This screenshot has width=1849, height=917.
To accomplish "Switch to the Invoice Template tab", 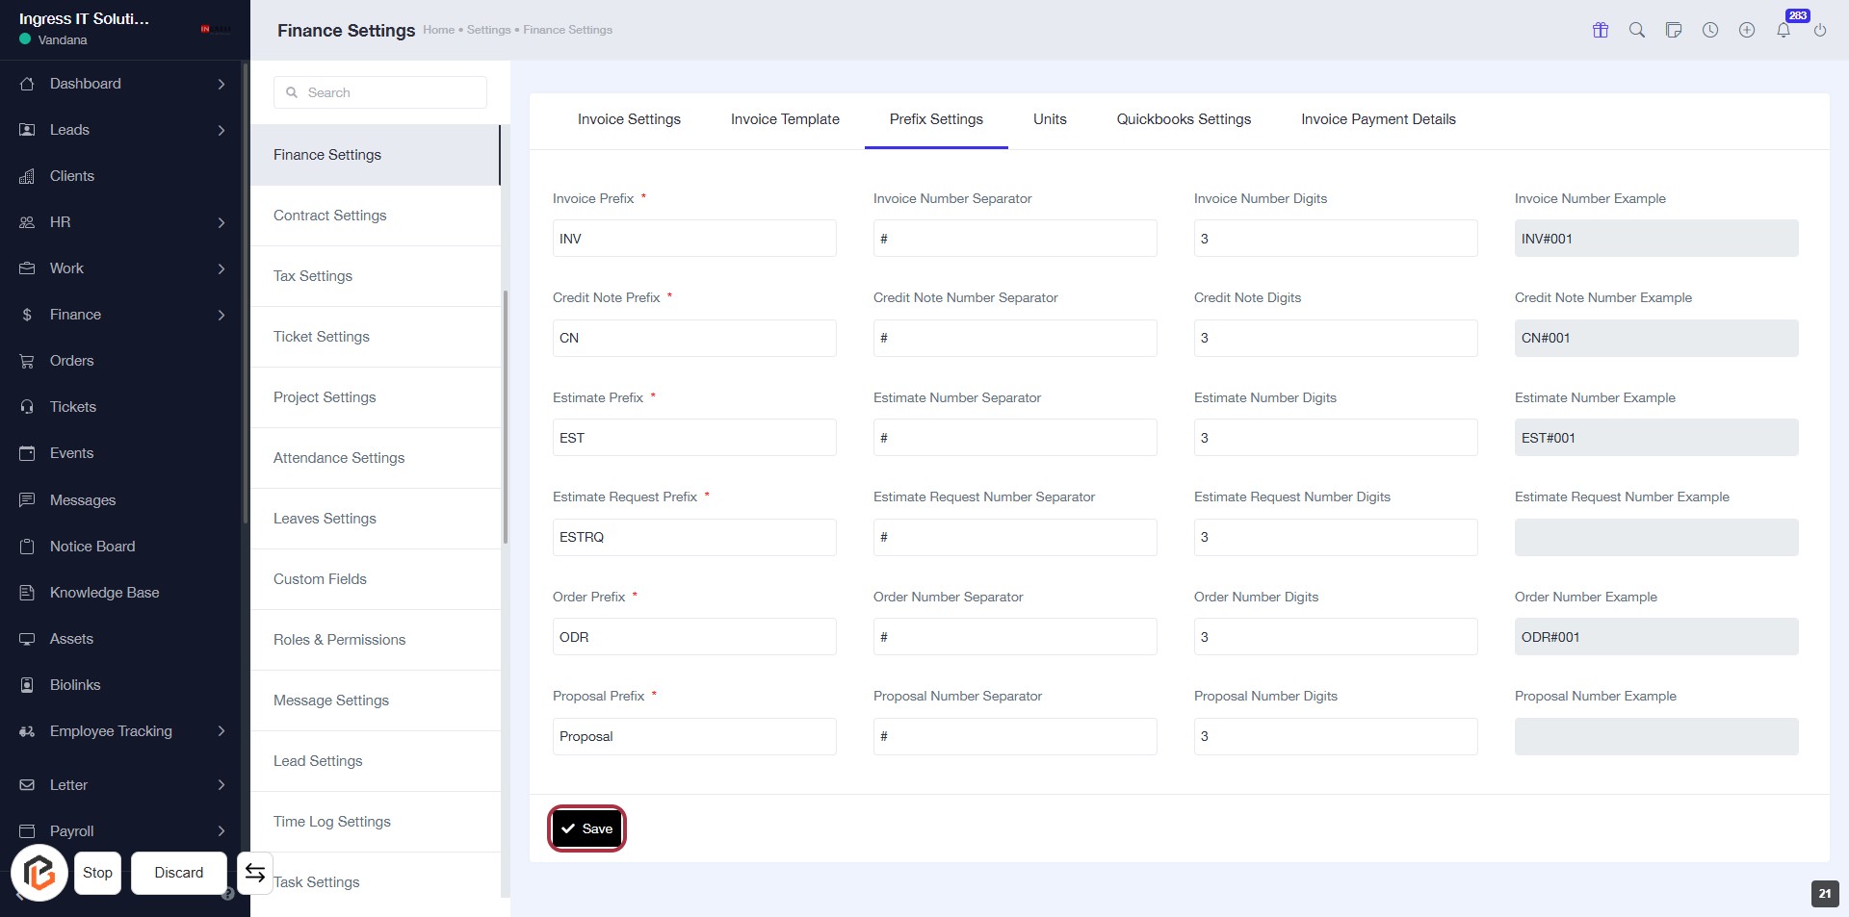I will coord(784,119).
